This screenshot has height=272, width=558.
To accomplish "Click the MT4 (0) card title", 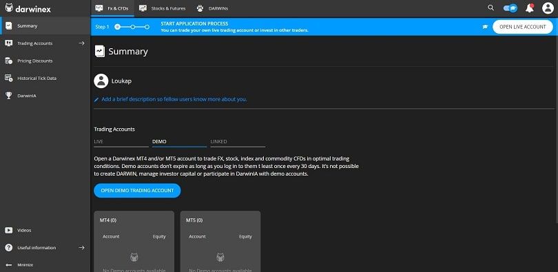I will 108,220.
